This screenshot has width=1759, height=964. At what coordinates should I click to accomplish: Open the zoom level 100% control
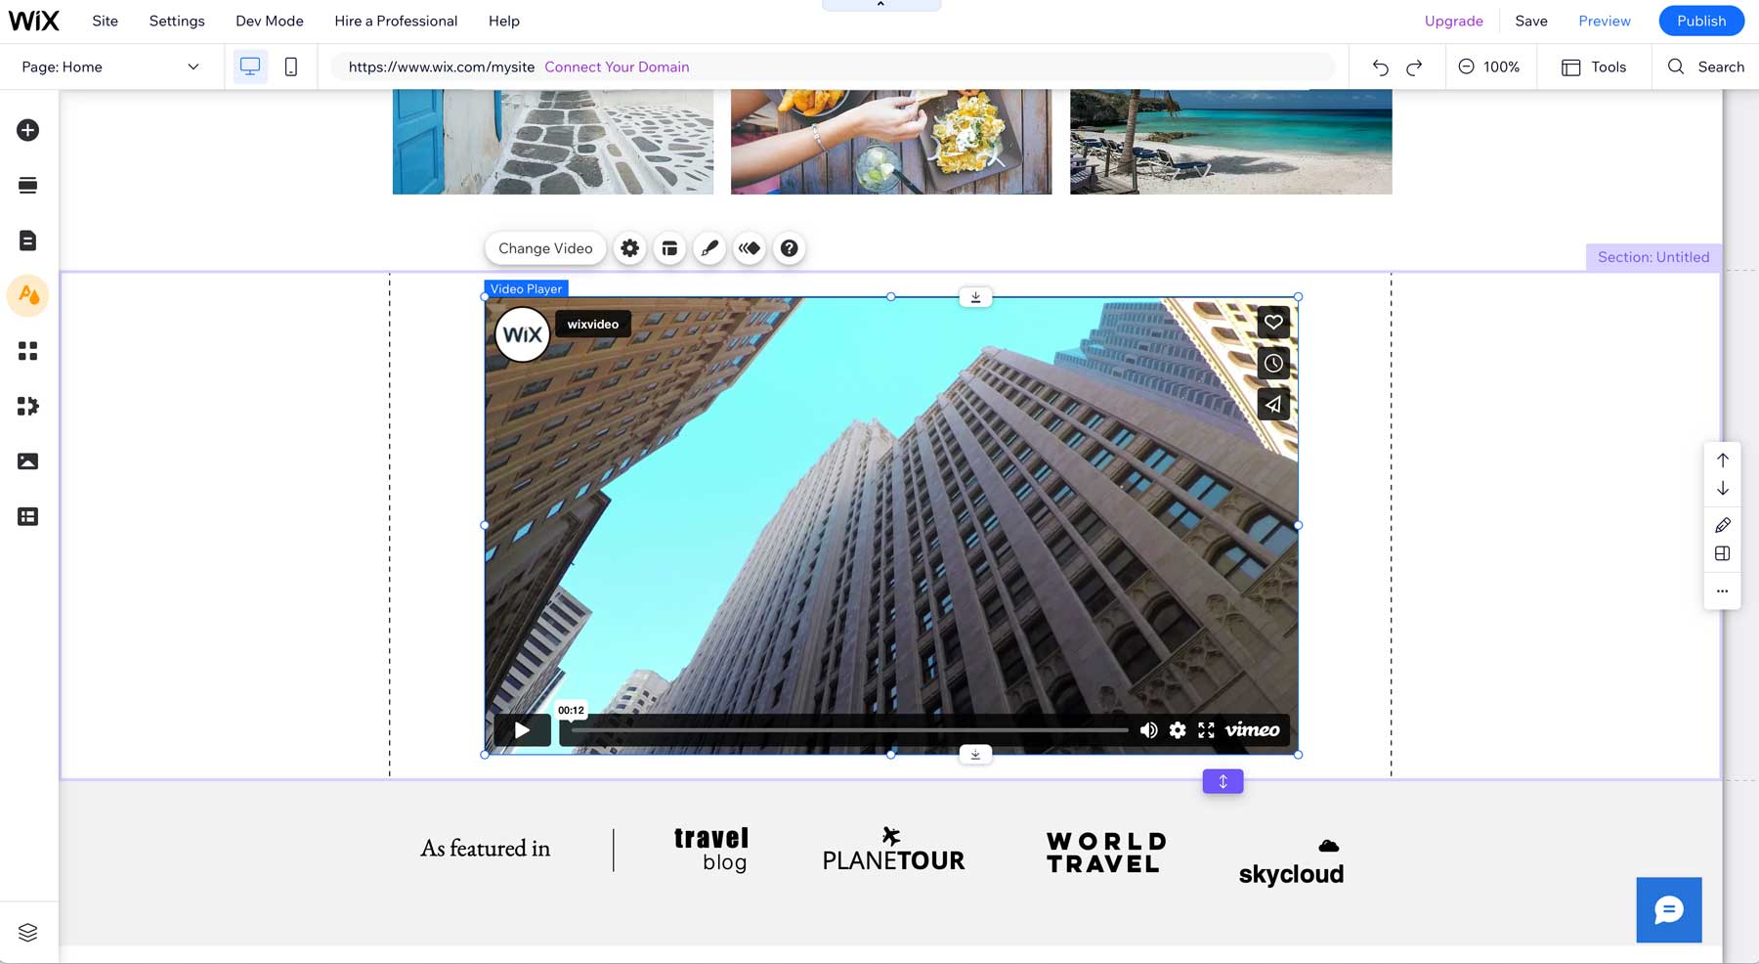pyautogui.click(x=1490, y=66)
